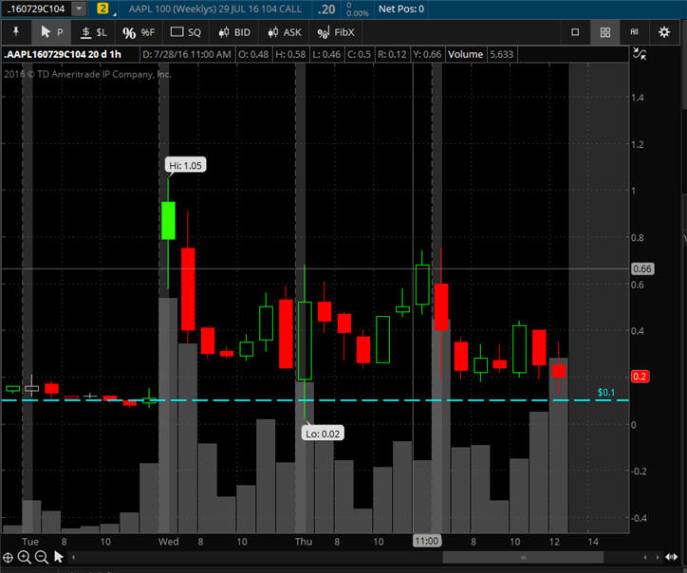Click the AAPL 100 Weeklys option description
This screenshot has width=687, height=573.
[x=214, y=9]
